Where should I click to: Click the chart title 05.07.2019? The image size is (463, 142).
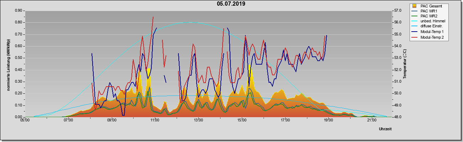coord(231,4)
